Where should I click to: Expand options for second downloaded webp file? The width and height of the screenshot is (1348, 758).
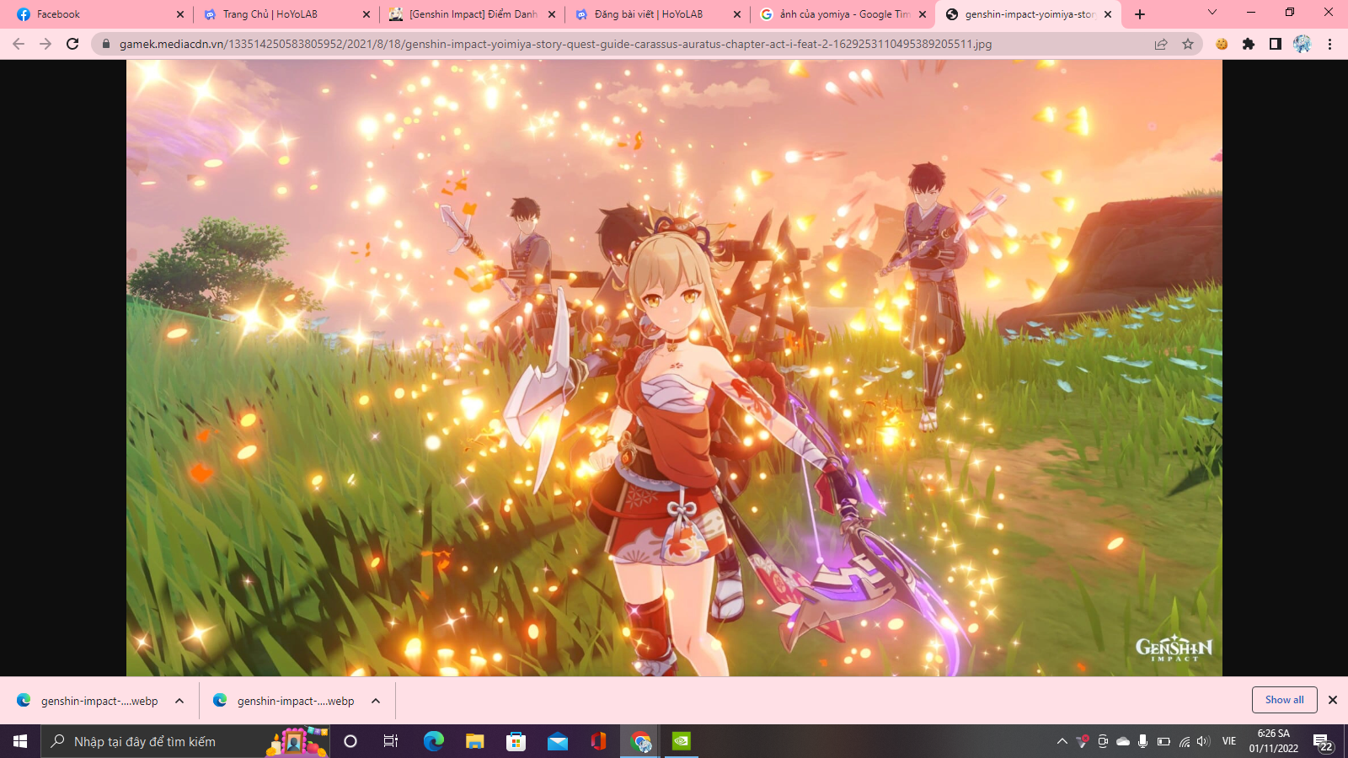[376, 701]
